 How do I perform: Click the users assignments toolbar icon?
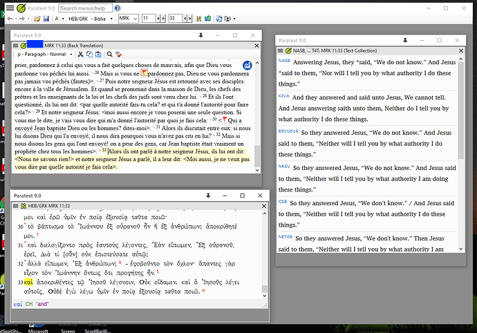(227, 19)
